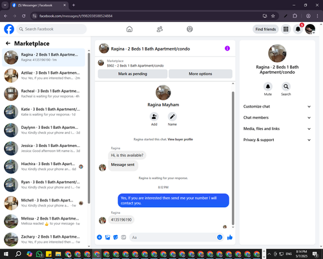This screenshot has height=259, width=323.
Task: Click the ENG language indicator
Action: click(289, 254)
